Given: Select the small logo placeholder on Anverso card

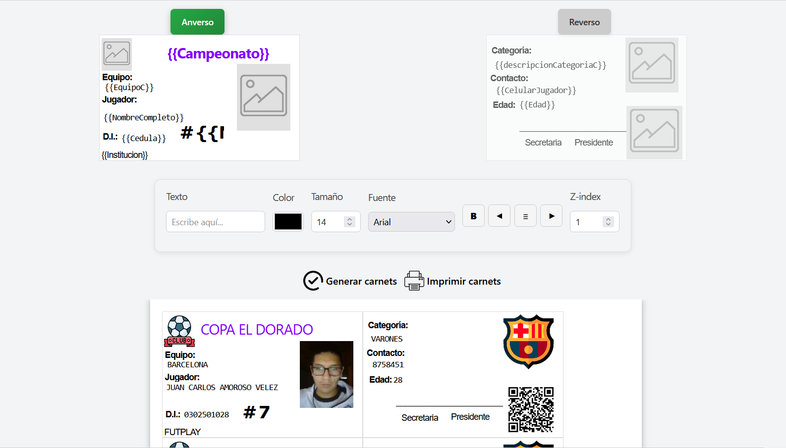Looking at the screenshot, I should pos(116,53).
